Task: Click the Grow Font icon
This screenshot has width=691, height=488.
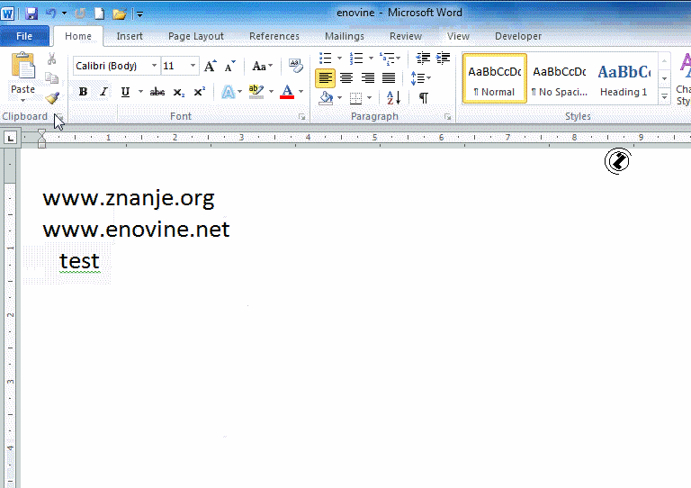Action: click(x=210, y=67)
